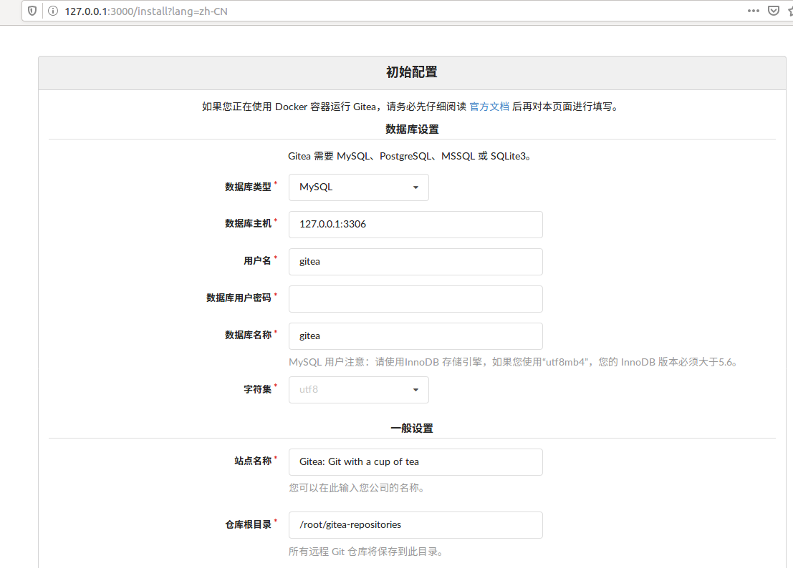The height and width of the screenshot is (568, 793).
Task: Click the 数据库主机 label
Action: point(249,223)
